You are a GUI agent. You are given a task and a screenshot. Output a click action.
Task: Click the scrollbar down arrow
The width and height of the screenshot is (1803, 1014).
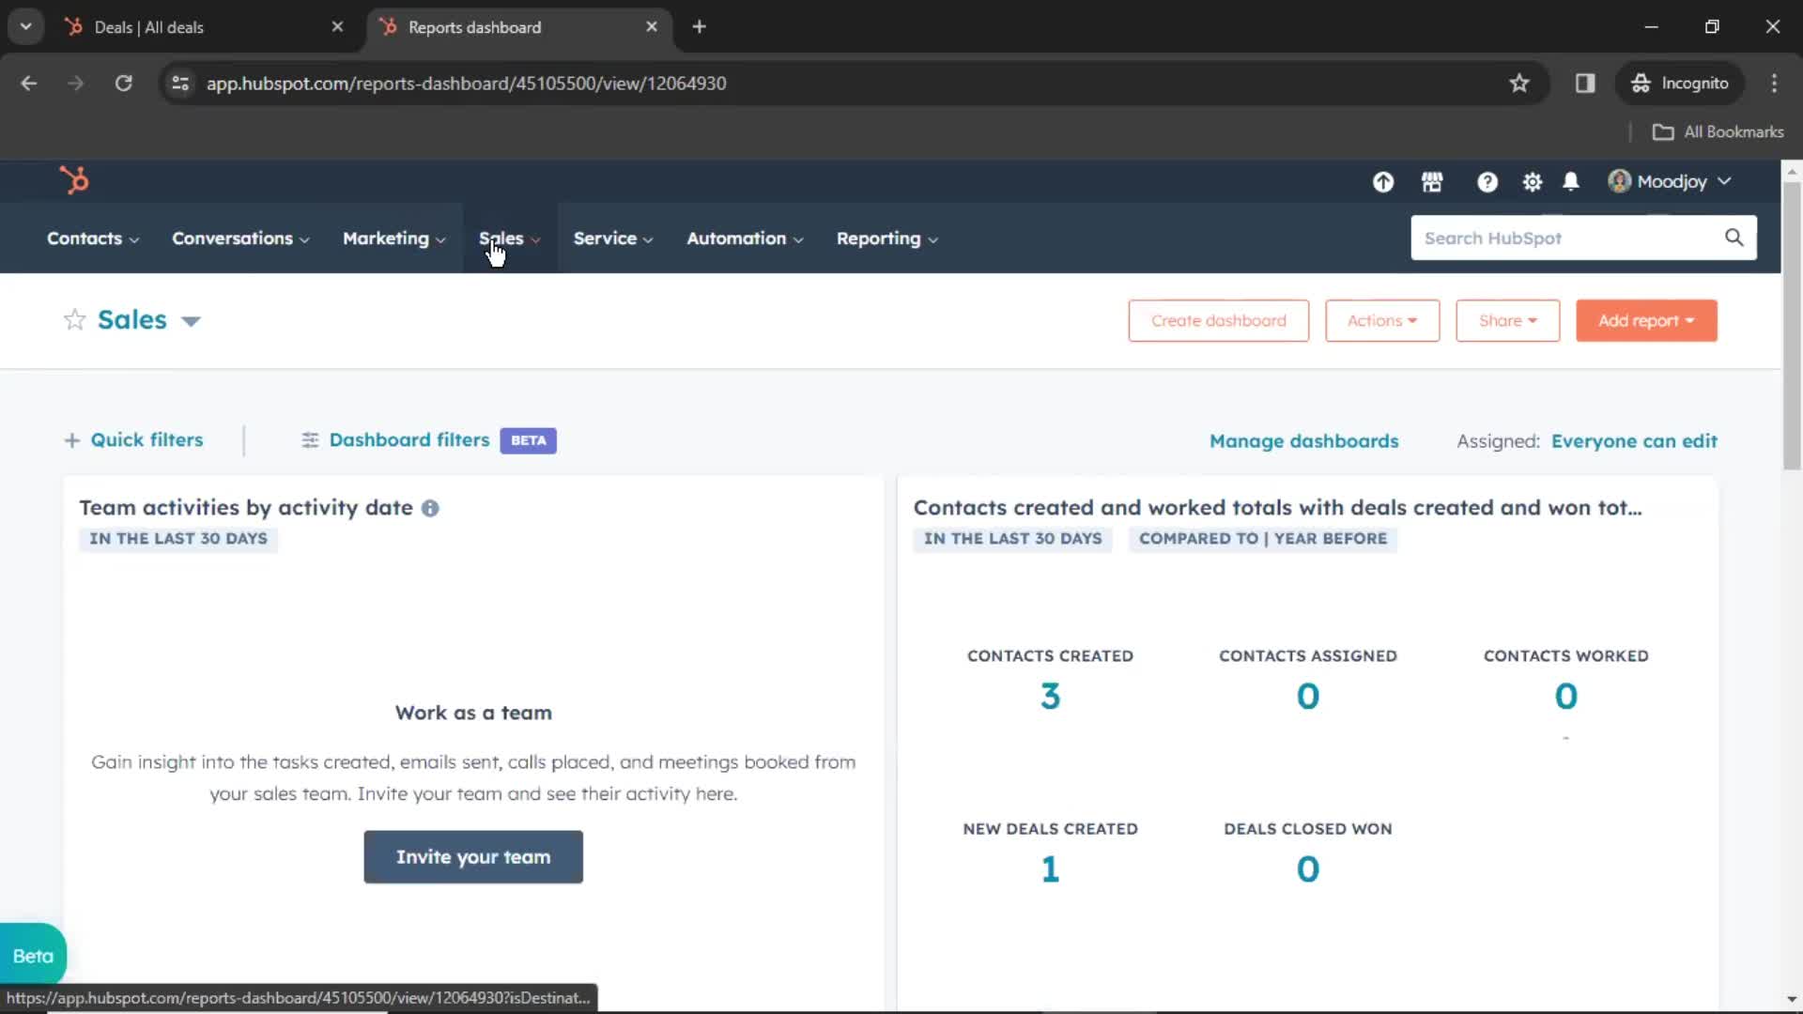click(x=1792, y=1000)
